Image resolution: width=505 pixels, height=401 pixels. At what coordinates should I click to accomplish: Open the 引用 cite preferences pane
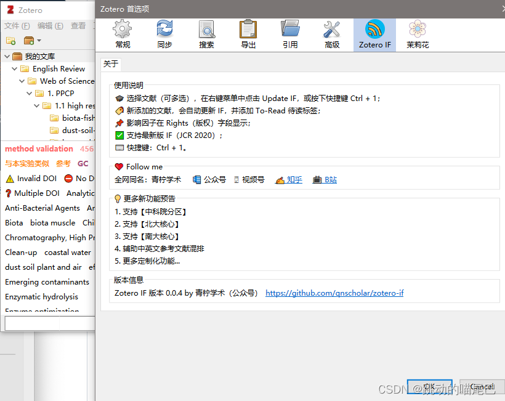[x=290, y=34]
